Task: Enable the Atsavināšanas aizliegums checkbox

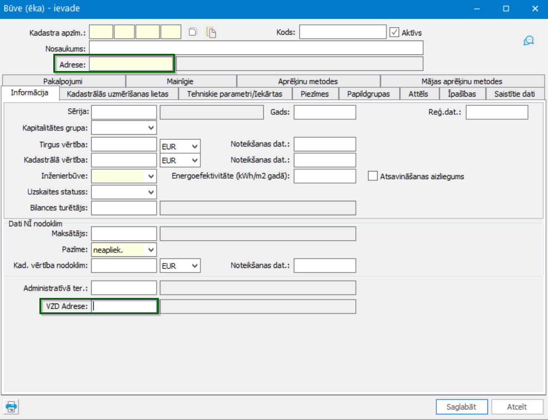Action: (373, 176)
